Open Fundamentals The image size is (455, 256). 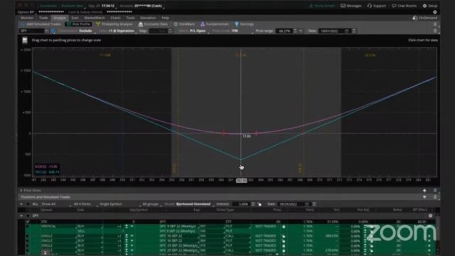point(215,24)
